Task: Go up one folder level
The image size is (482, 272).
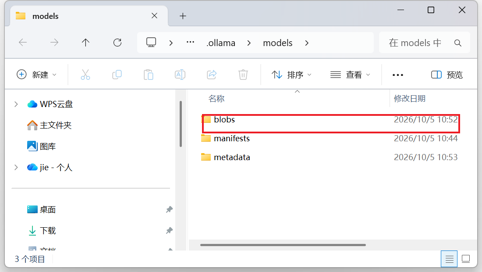Action: [x=85, y=43]
